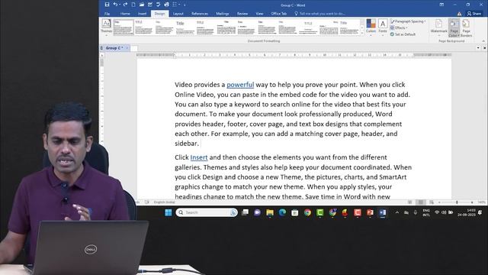The image size is (488, 275).
Task: Open Effects dropdown
Action: coord(399,27)
